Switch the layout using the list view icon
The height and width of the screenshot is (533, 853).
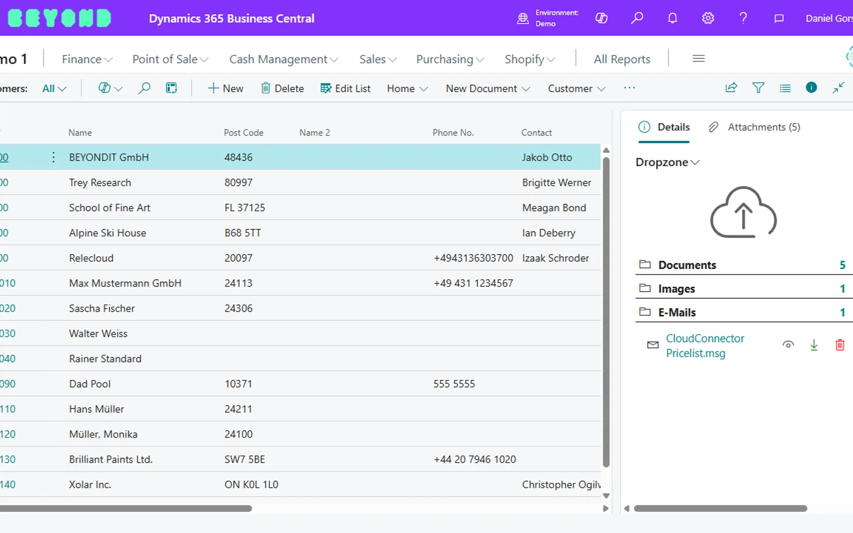(785, 88)
